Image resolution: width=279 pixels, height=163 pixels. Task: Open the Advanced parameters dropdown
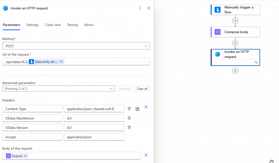click(58, 89)
